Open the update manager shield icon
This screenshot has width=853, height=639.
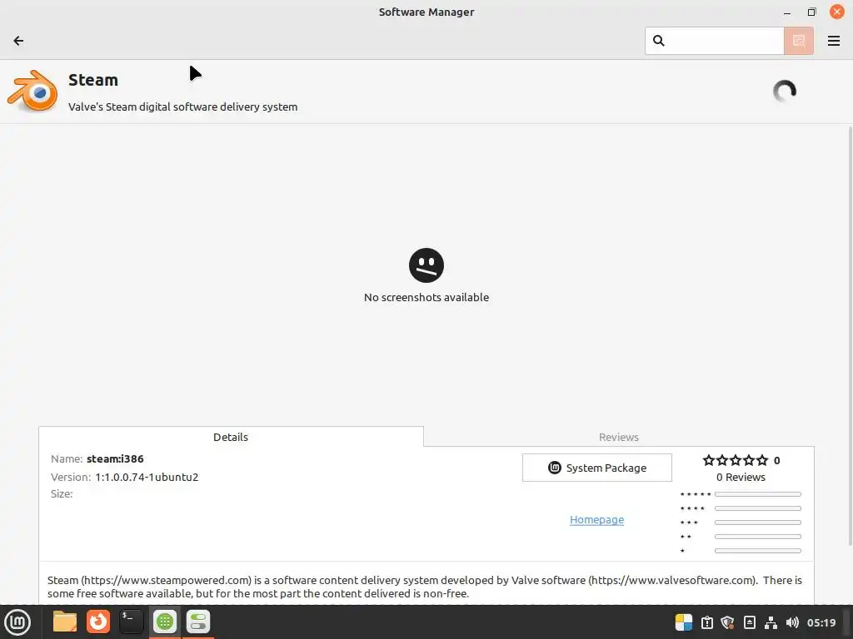pyautogui.click(x=728, y=622)
